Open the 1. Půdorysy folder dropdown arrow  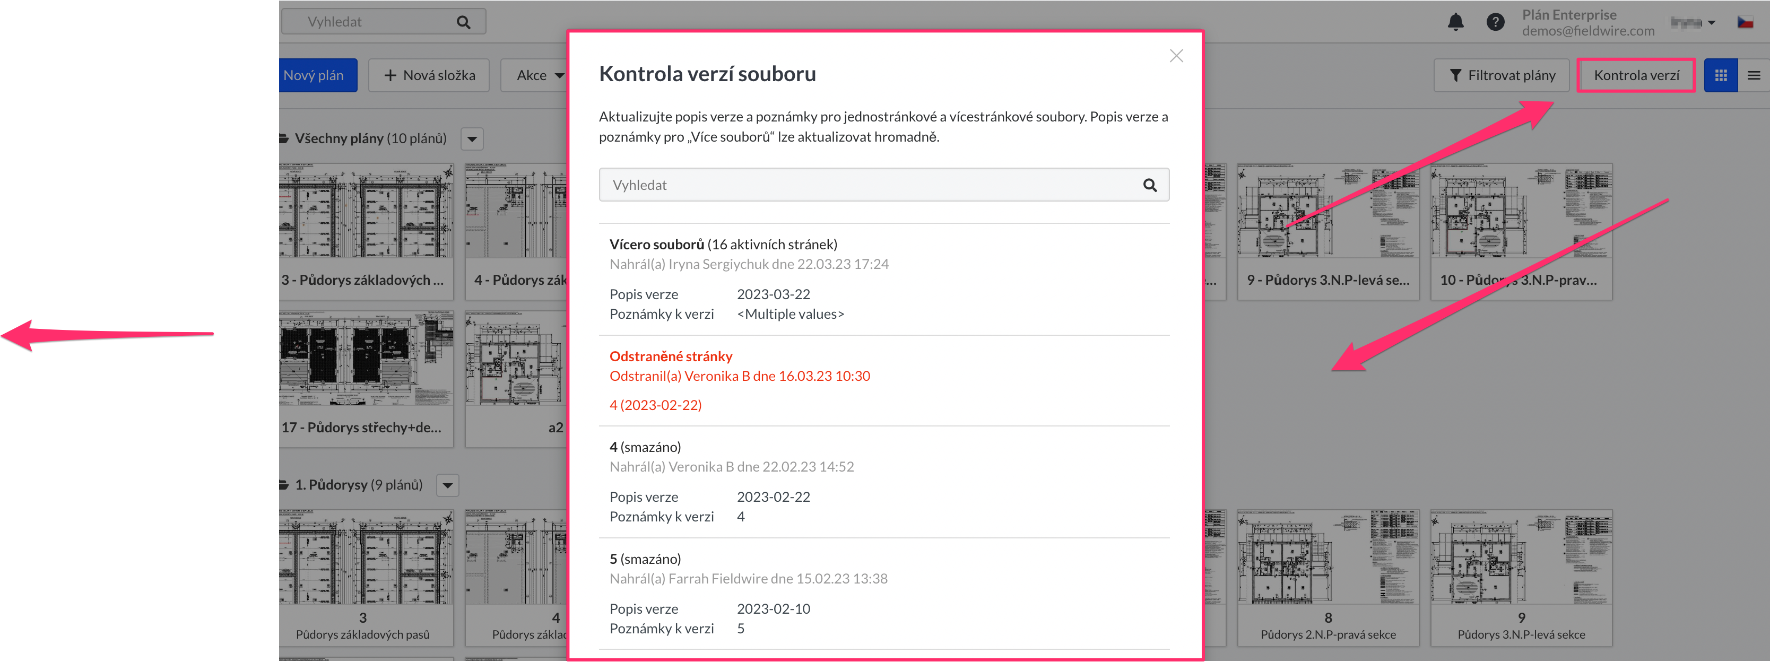point(447,485)
